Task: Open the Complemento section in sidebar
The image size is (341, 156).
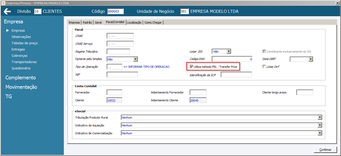Action: (20, 77)
